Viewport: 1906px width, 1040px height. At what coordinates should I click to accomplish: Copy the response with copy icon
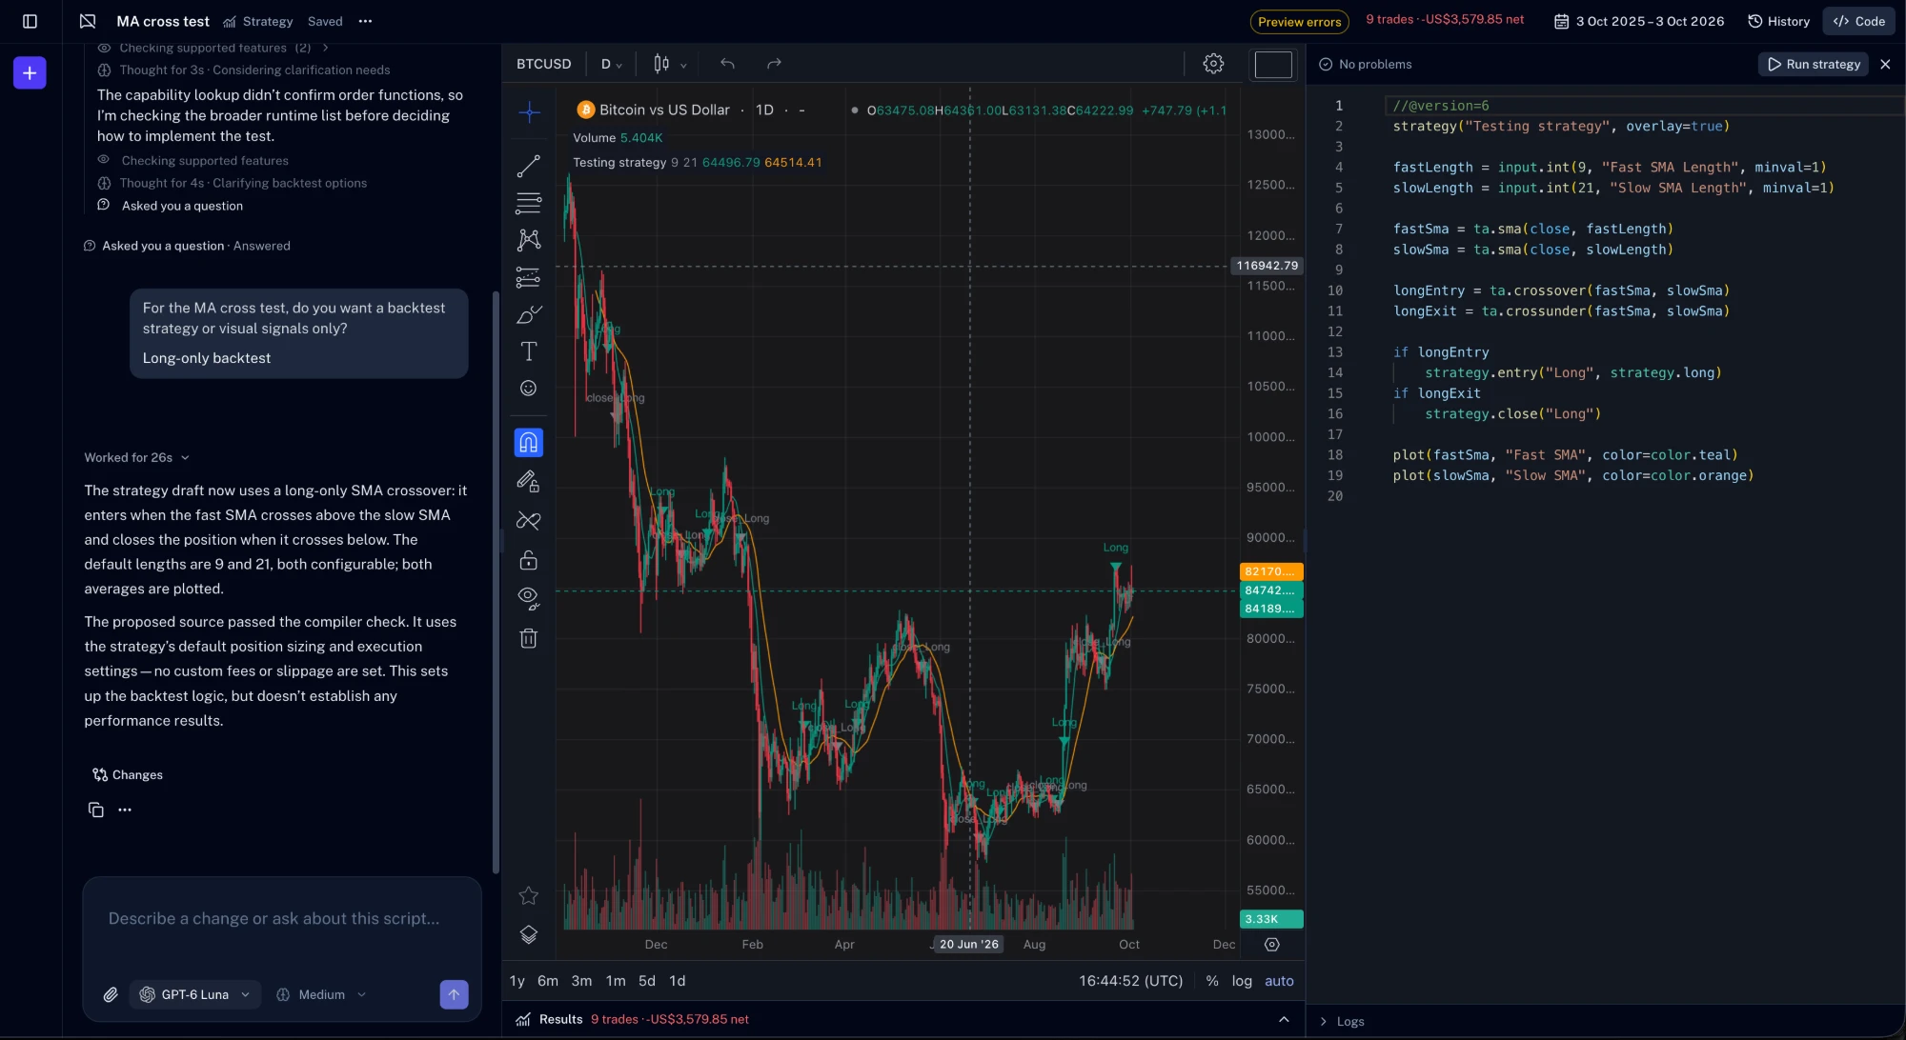[x=96, y=810]
